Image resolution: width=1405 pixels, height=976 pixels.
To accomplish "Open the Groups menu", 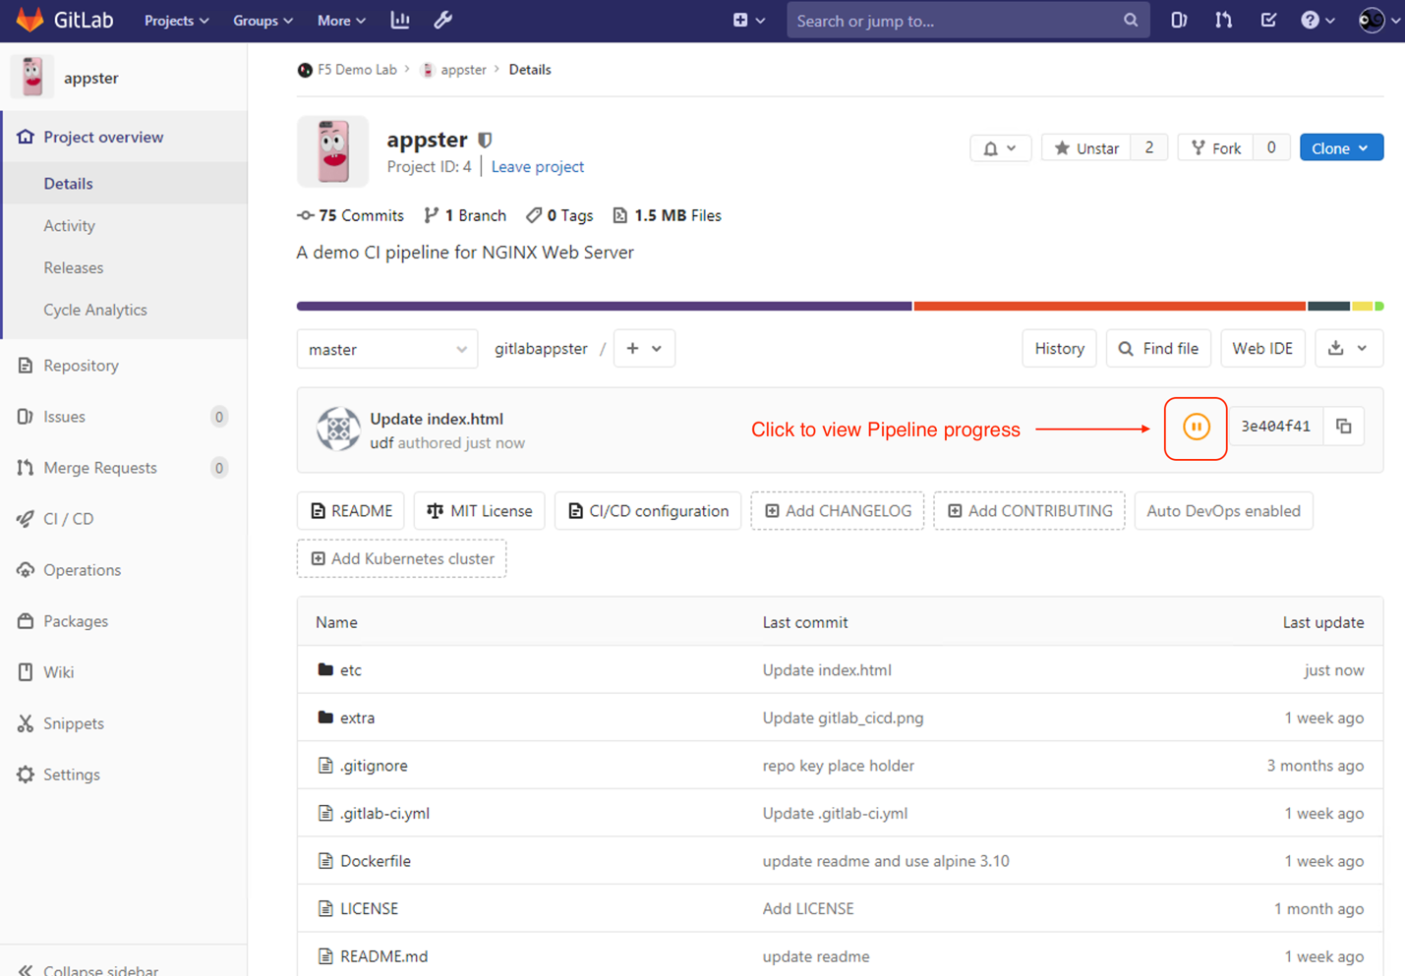I will coord(263,21).
